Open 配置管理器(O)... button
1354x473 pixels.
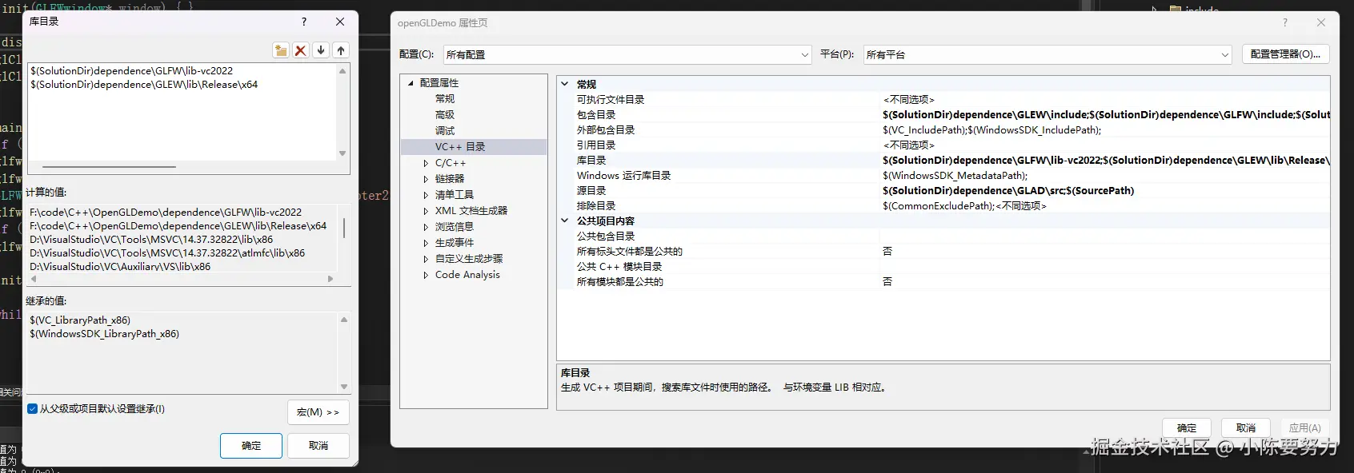[x=1286, y=54]
